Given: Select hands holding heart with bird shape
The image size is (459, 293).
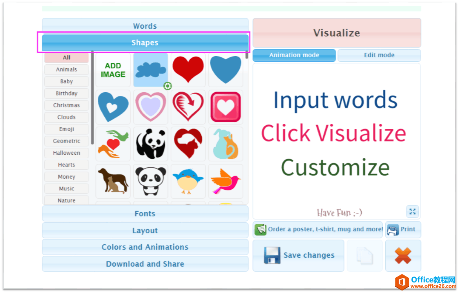Looking at the screenshot, I should coord(113,144).
